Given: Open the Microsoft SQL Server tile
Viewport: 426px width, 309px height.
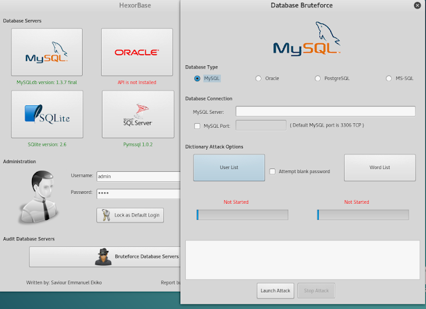Looking at the screenshot, I should (x=138, y=114).
